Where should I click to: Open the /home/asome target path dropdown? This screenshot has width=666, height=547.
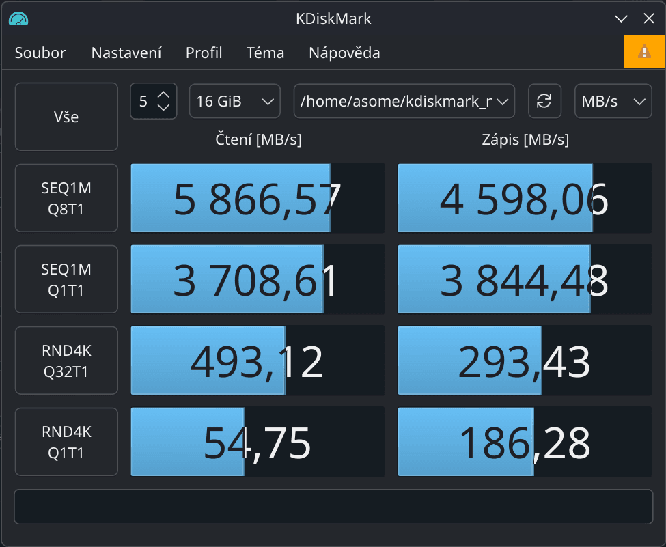click(404, 101)
